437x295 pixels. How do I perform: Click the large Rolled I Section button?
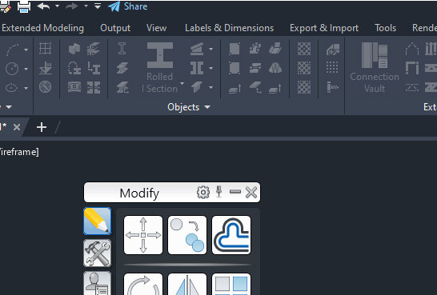pyautogui.click(x=160, y=67)
